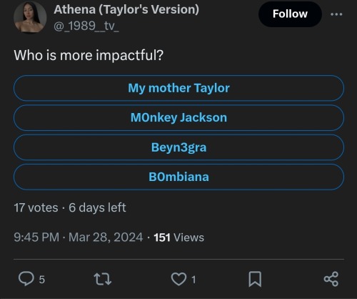Vote for My mother Taylor
Viewport: 357px width, 299px height.
178,88
